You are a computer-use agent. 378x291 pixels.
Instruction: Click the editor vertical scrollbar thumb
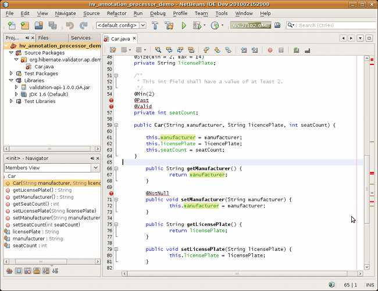[x=367, y=189]
